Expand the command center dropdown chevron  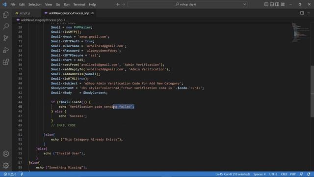244,4
